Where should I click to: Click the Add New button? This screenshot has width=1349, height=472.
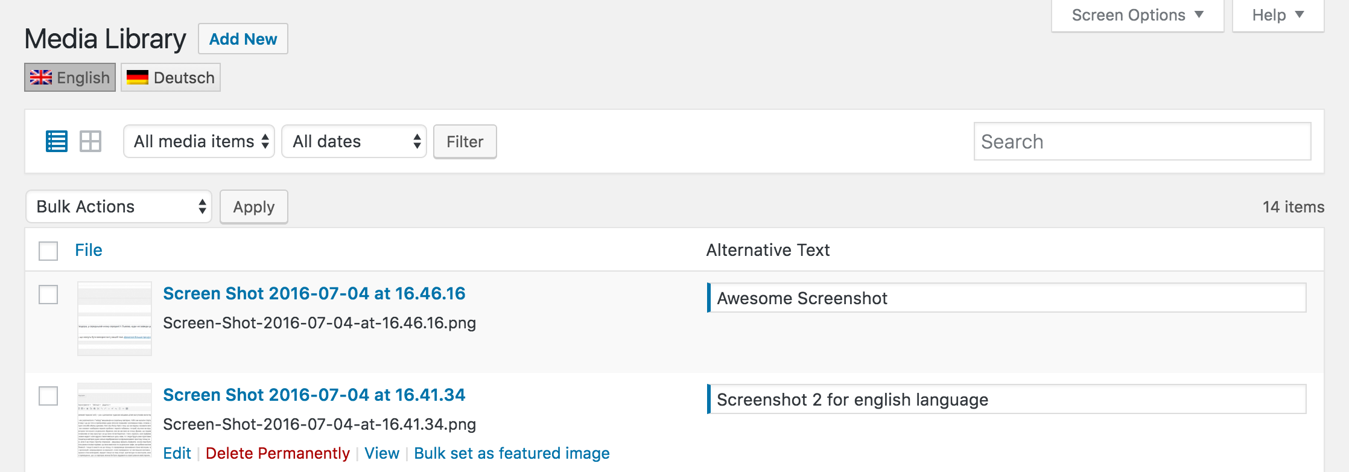coord(243,39)
